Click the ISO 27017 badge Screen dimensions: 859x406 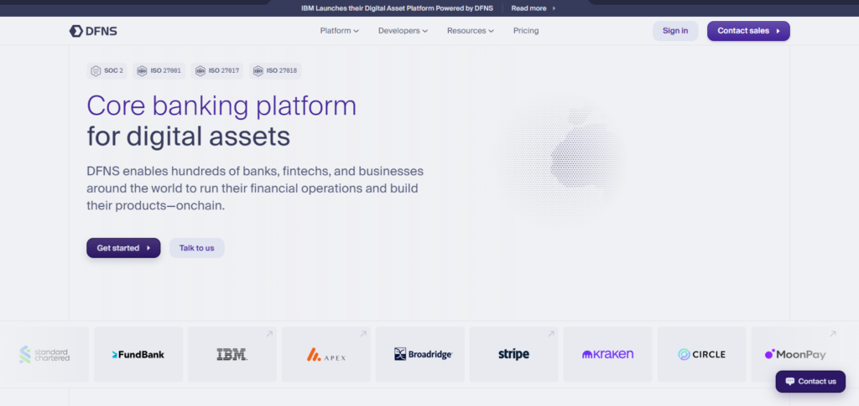217,71
